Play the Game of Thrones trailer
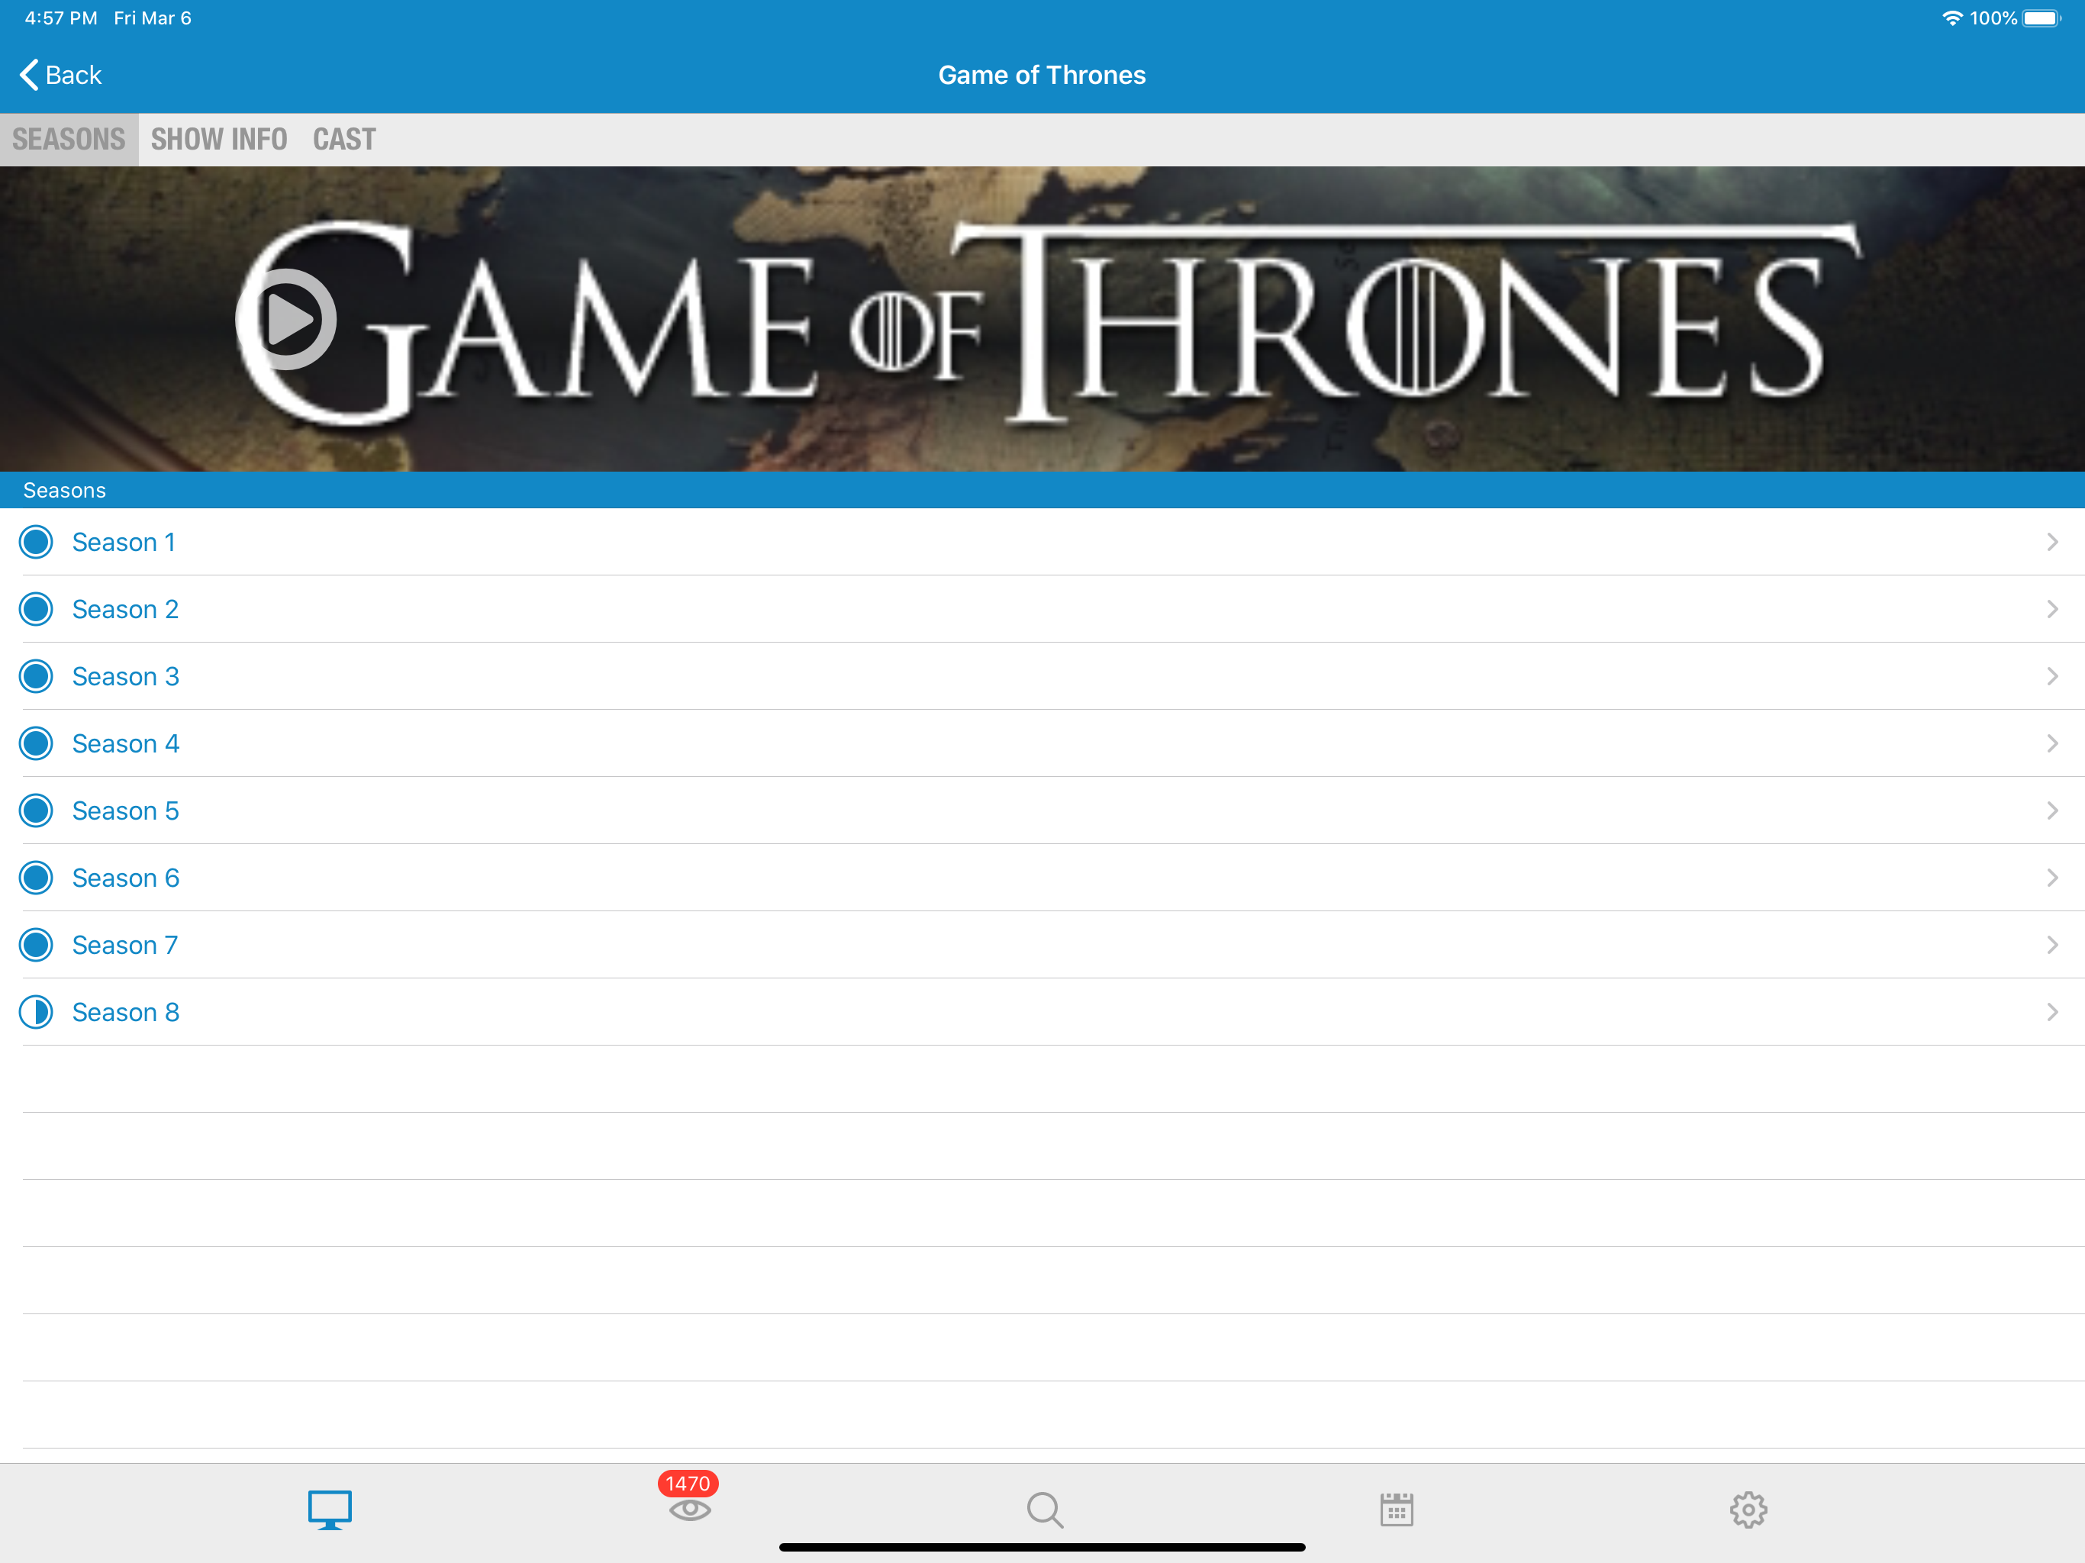The height and width of the screenshot is (1563, 2085). [x=285, y=320]
